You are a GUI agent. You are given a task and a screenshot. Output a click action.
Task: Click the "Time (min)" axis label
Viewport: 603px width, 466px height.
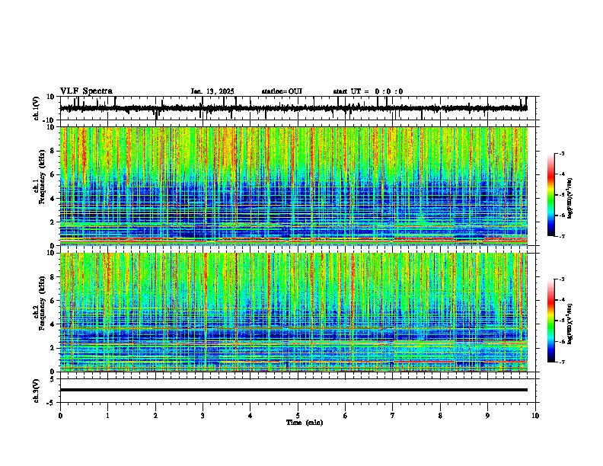[305, 423]
